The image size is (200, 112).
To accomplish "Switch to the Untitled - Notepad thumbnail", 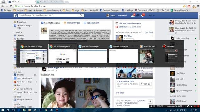I will pyautogui.click(x=123, y=54).
